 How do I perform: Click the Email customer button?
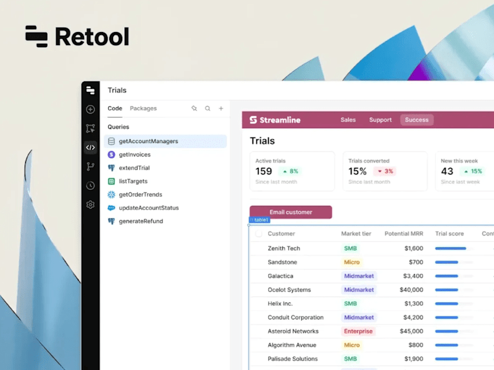click(290, 212)
